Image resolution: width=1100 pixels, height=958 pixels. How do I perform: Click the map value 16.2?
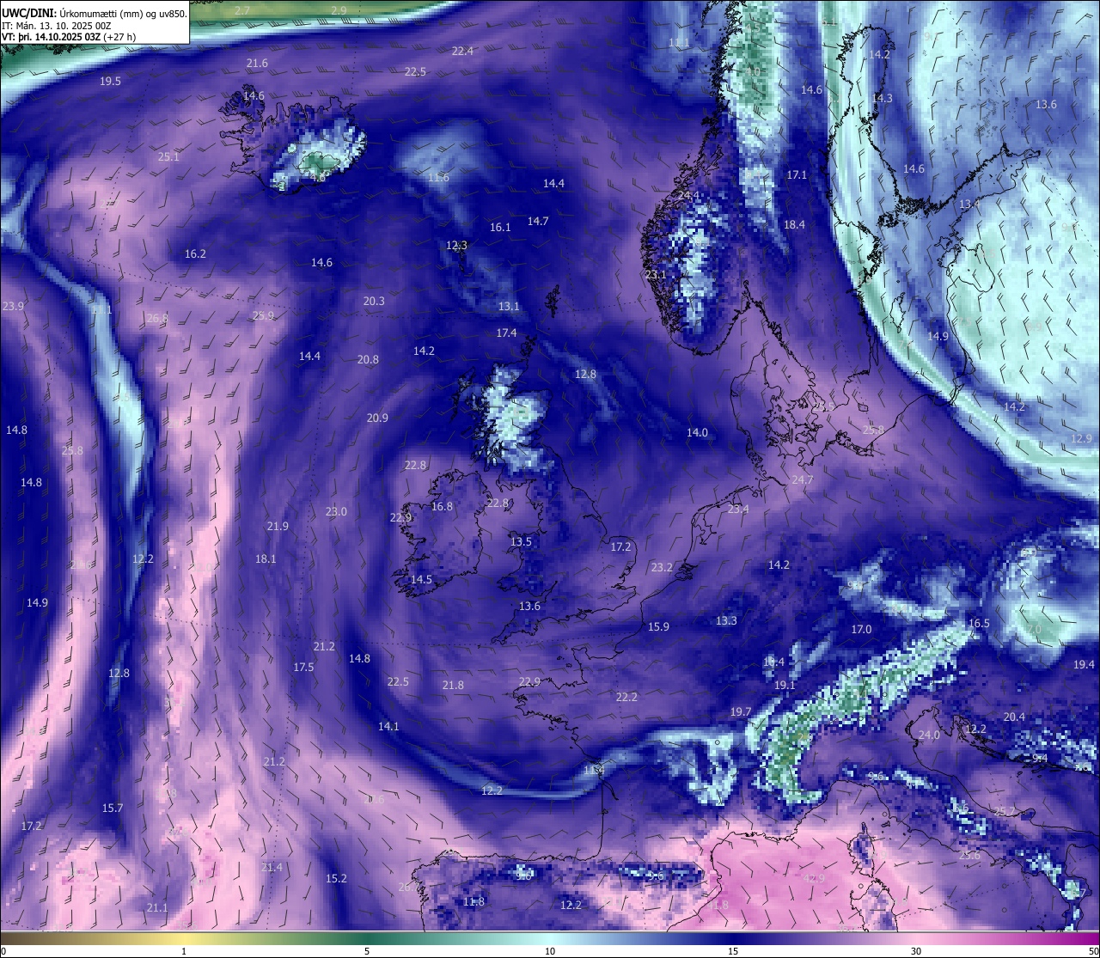coord(195,254)
